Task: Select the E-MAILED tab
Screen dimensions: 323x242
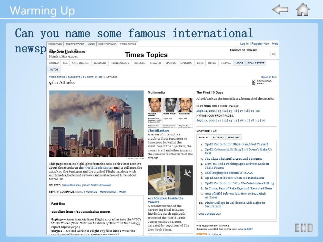Action: coord(204,137)
